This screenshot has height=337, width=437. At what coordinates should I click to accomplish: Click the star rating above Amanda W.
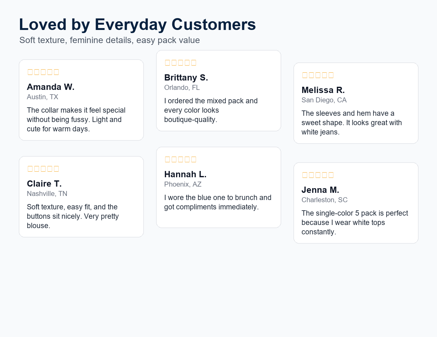(x=43, y=72)
